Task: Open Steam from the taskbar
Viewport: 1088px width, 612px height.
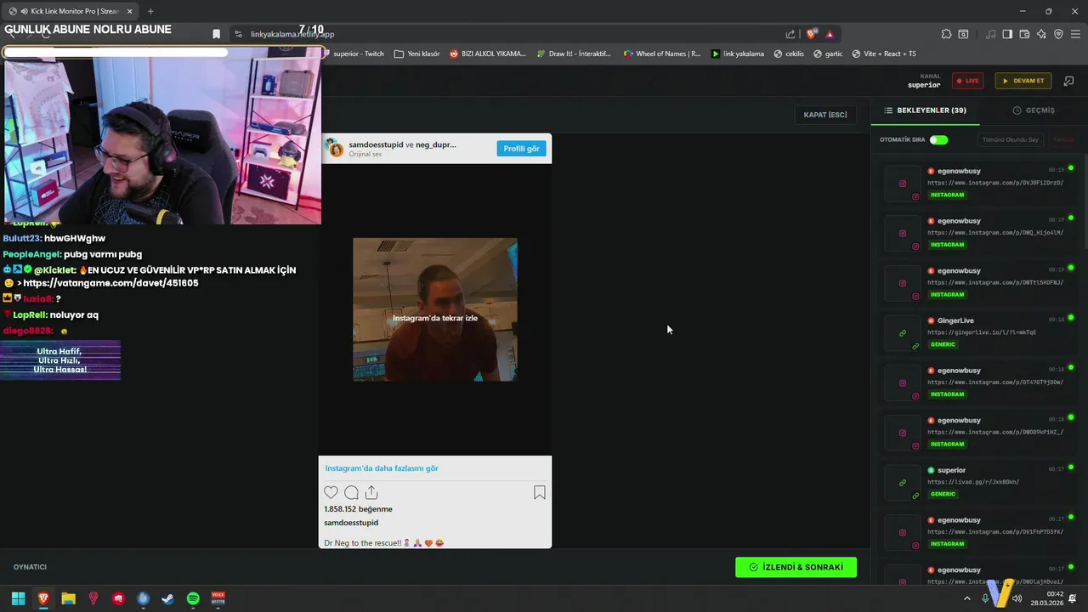Action: [168, 598]
